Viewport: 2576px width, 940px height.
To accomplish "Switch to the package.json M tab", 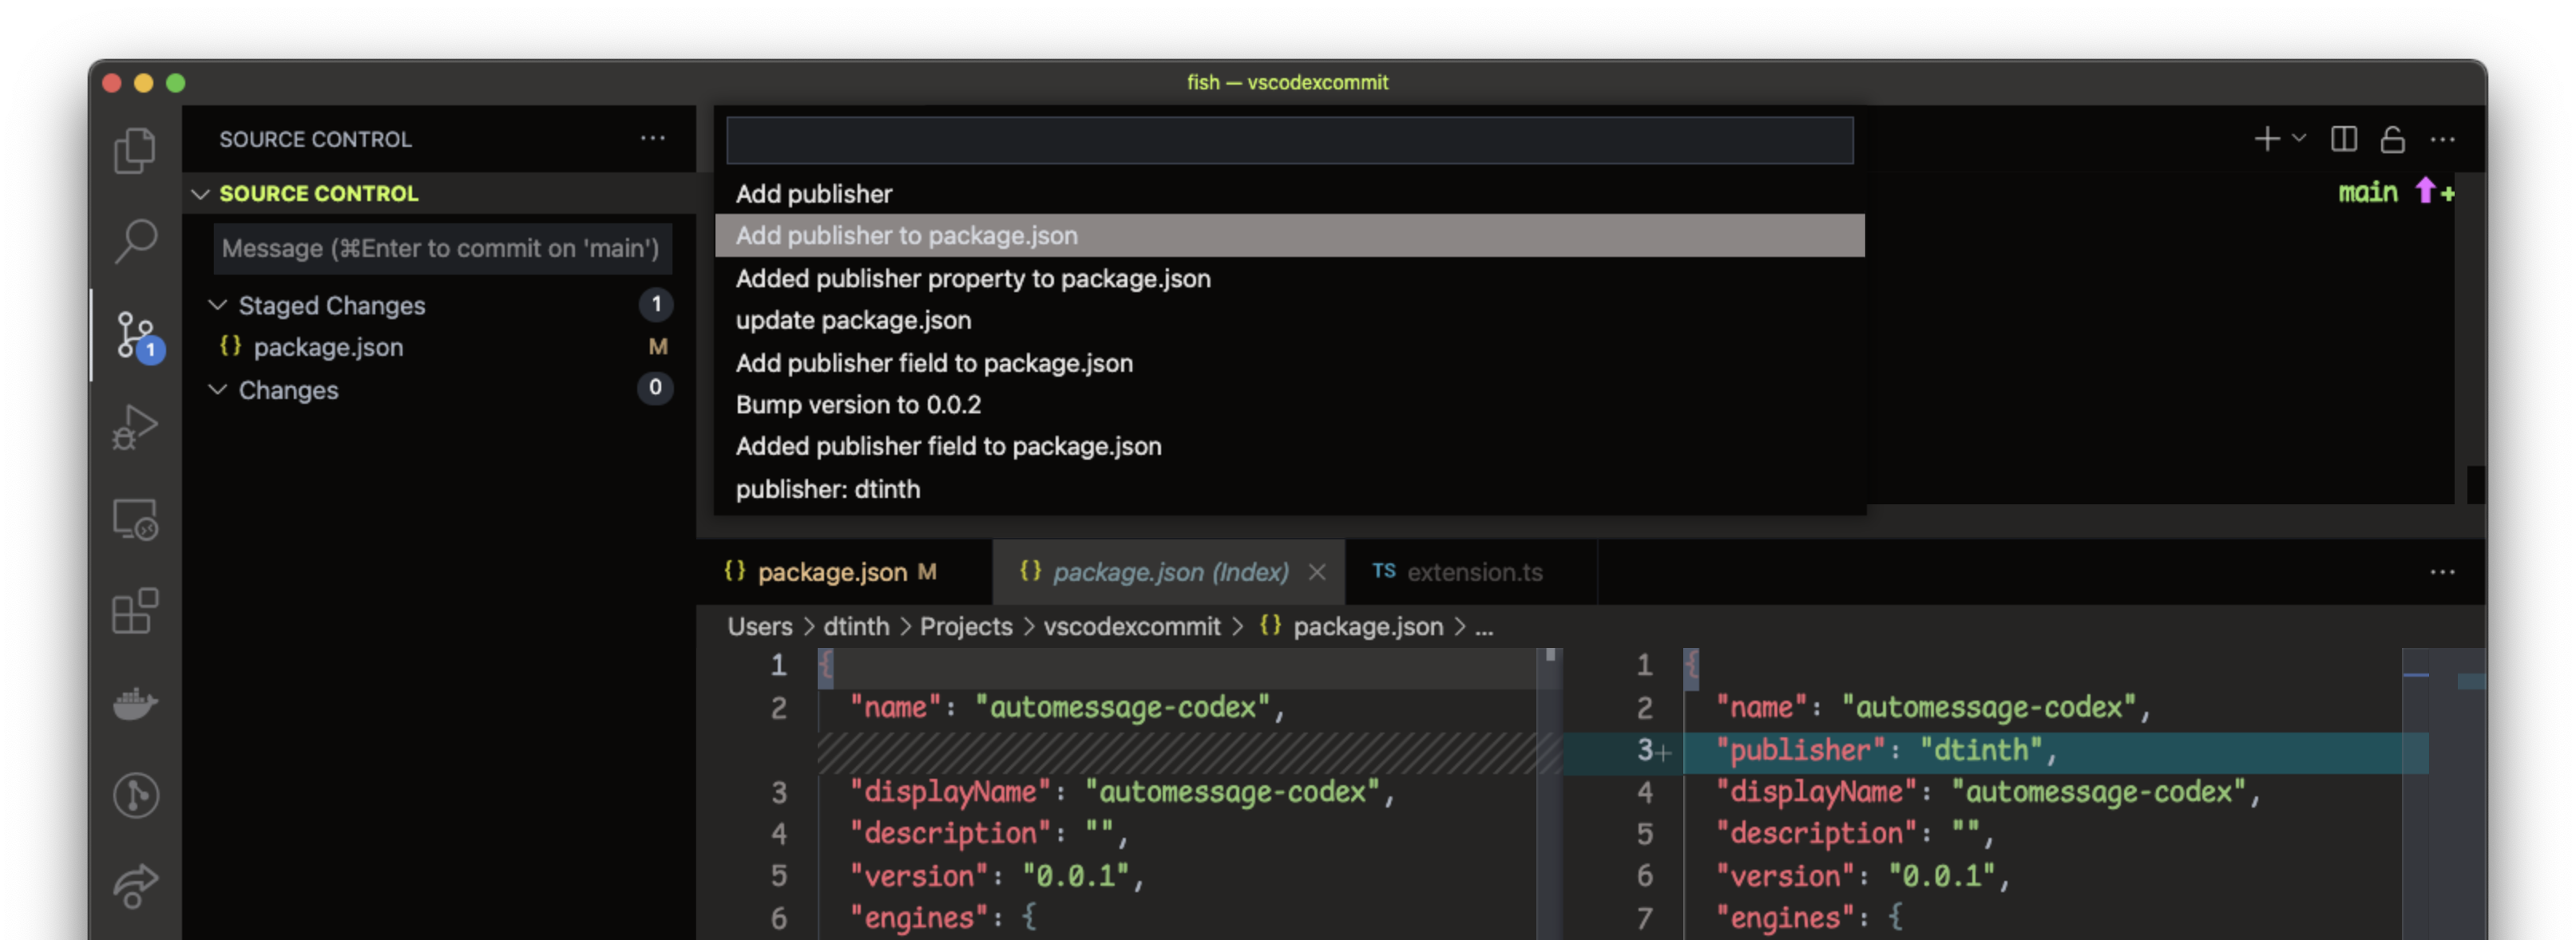I will click(x=832, y=571).
